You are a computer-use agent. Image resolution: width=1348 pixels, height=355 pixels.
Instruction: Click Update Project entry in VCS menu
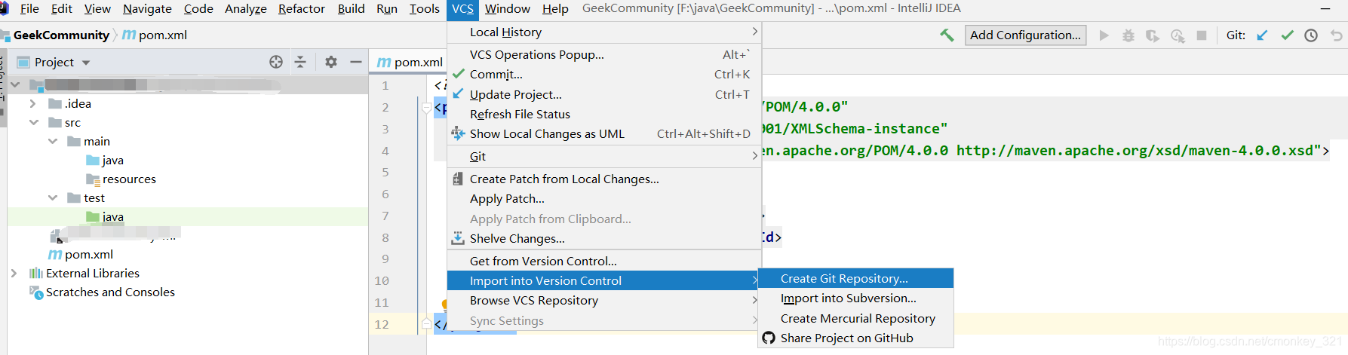(x=604, y=95)
